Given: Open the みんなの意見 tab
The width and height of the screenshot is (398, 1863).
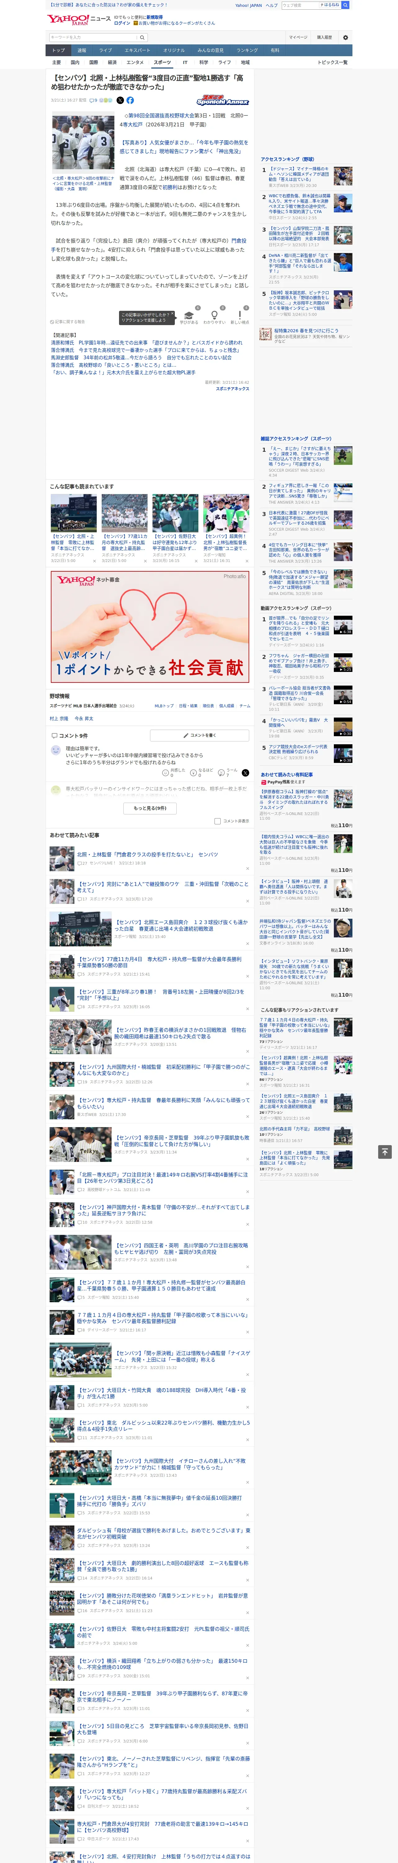Looking at the screenshot, I should [210, 51].
